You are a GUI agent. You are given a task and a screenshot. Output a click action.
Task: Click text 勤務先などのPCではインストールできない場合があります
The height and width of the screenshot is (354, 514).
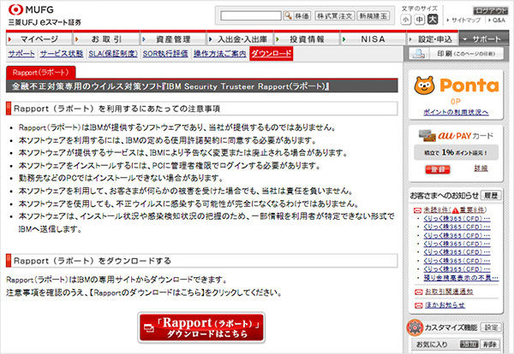pos(121,179)
